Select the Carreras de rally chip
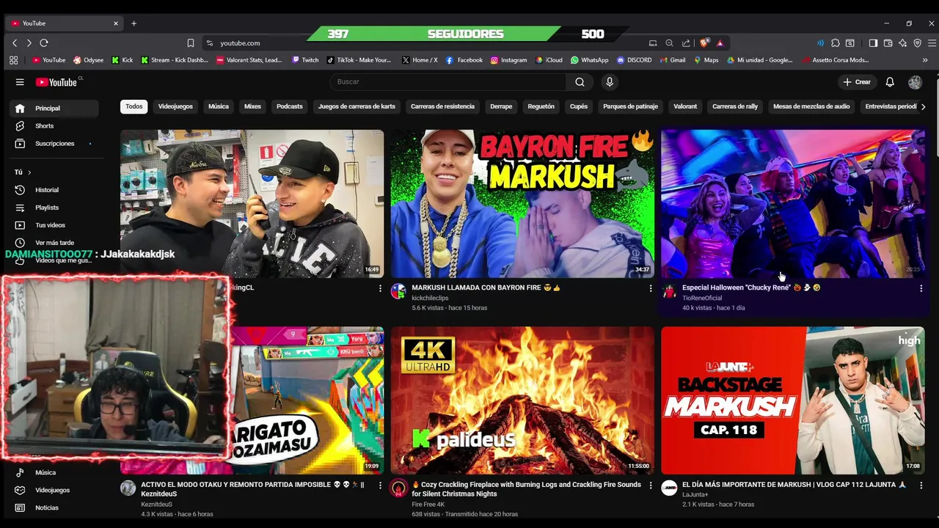Viewport: 939px width, 528px height. [x=735, y=106]
